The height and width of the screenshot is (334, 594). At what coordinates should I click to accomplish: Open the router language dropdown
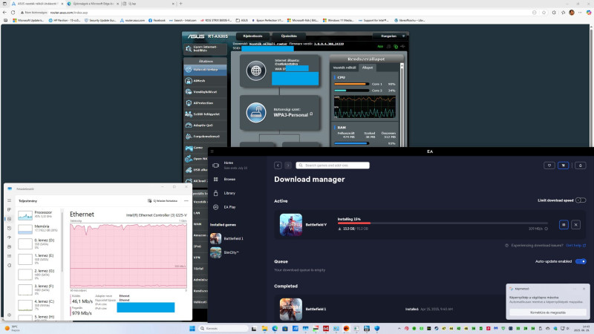tap(389, 36)
